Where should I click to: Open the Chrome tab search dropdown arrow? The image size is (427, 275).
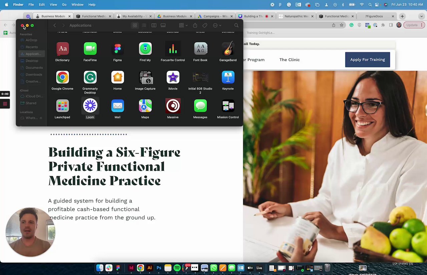pyautogui.click(x=422, y=16)
